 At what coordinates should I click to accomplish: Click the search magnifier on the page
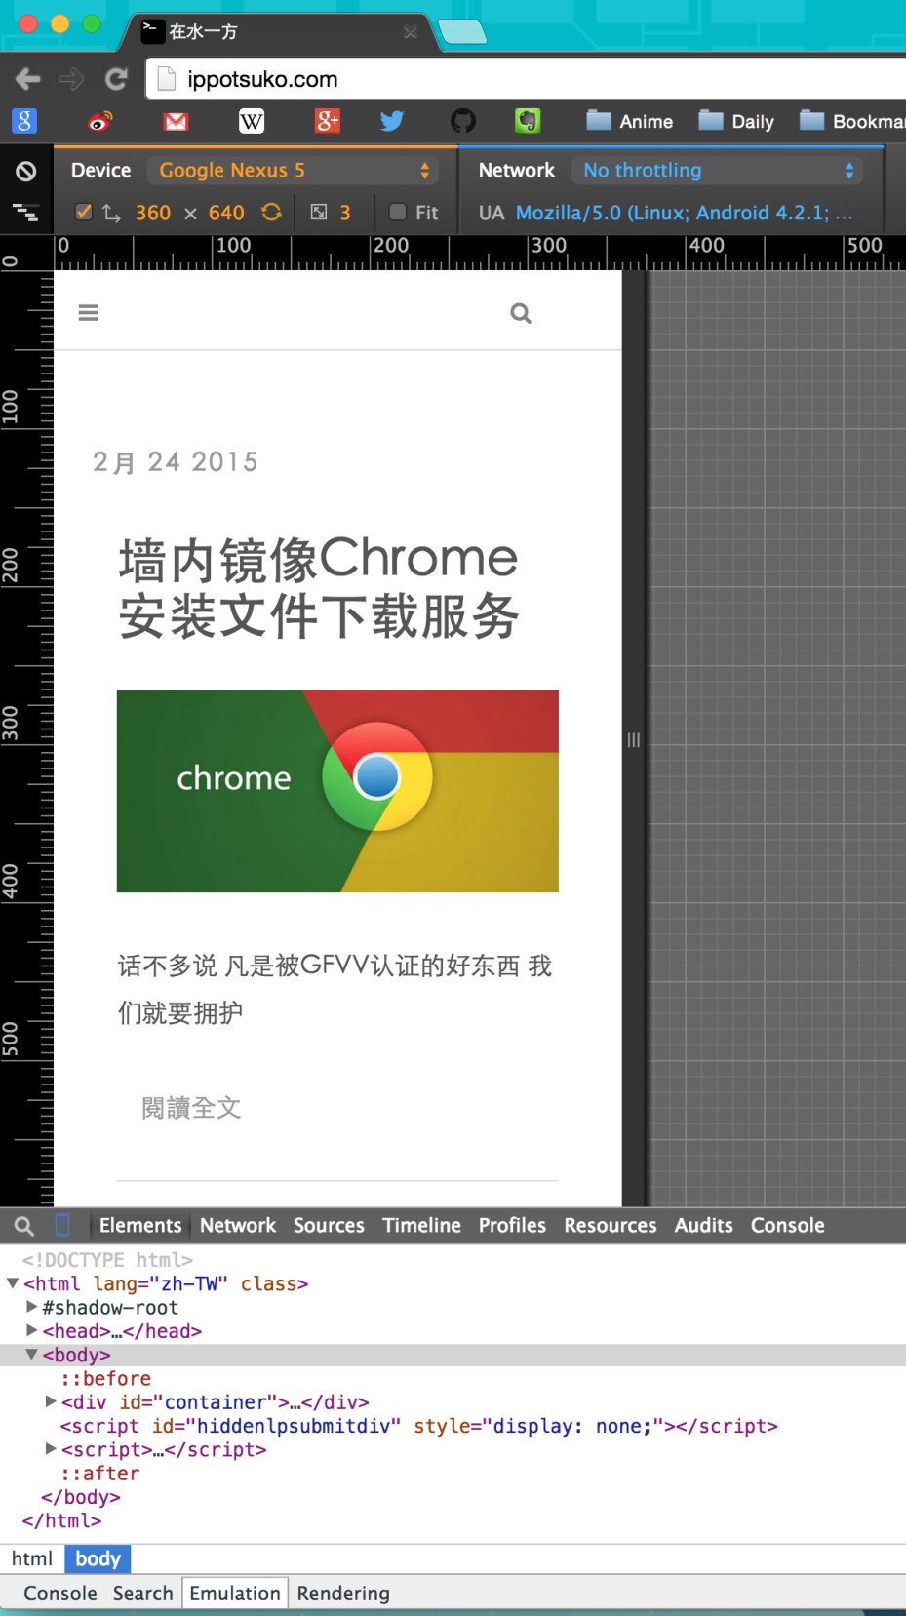[521, 313]
